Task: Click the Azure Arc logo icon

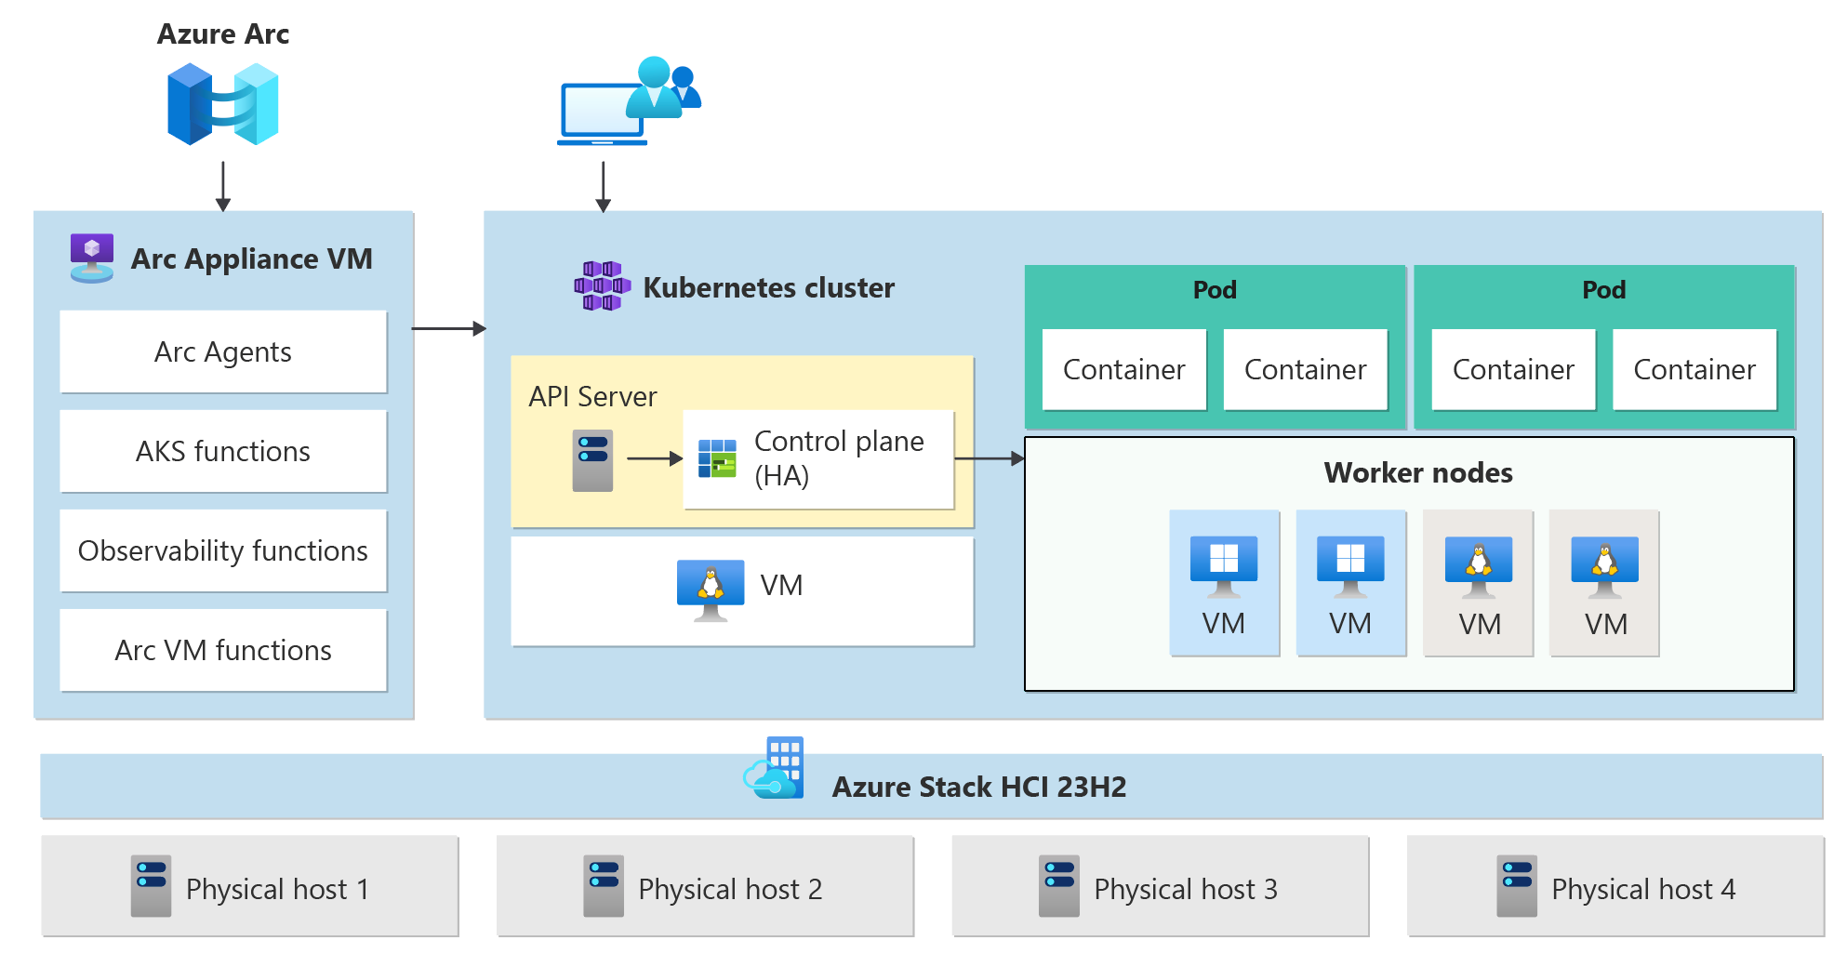Action: [x=223, y=104]
